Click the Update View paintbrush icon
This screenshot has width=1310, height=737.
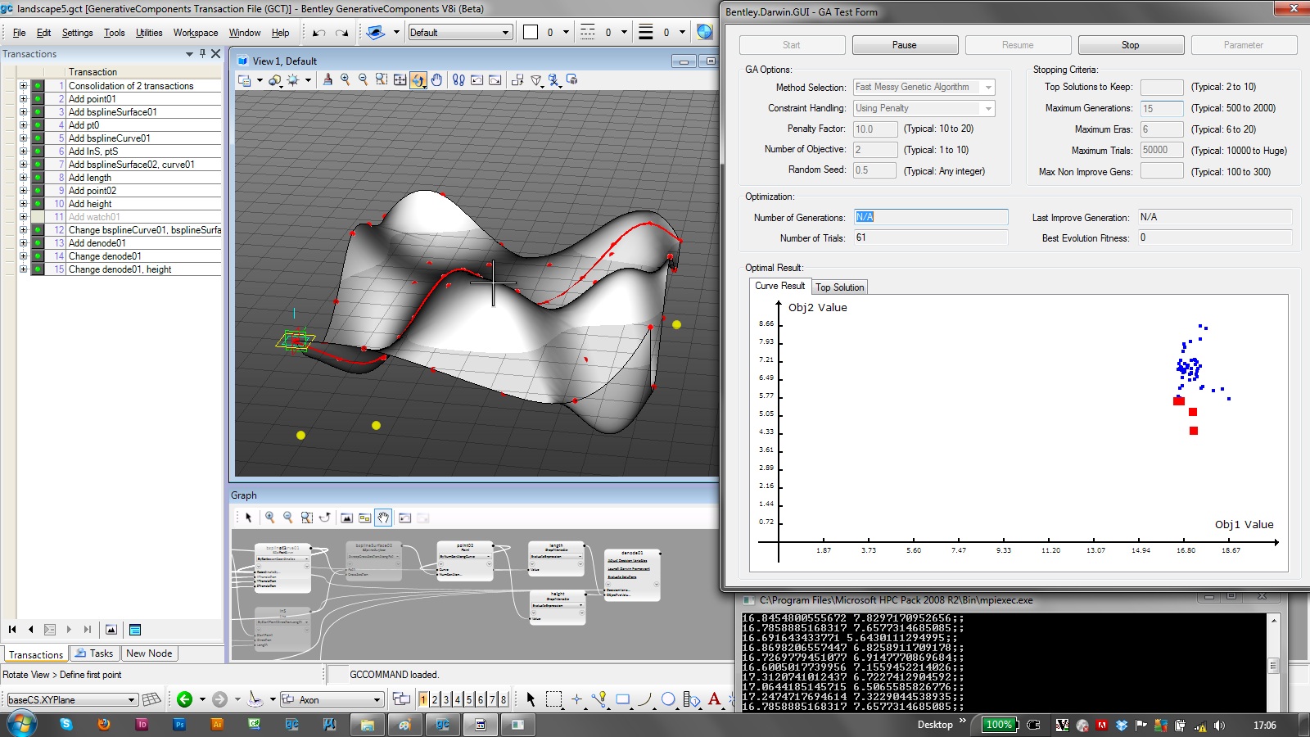click(327, 79)
